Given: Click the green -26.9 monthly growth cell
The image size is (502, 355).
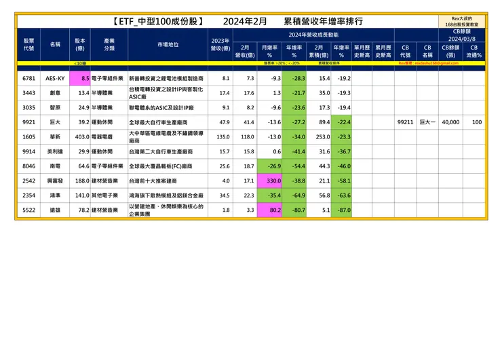Looking at the screenshot, I should point(269,166).
